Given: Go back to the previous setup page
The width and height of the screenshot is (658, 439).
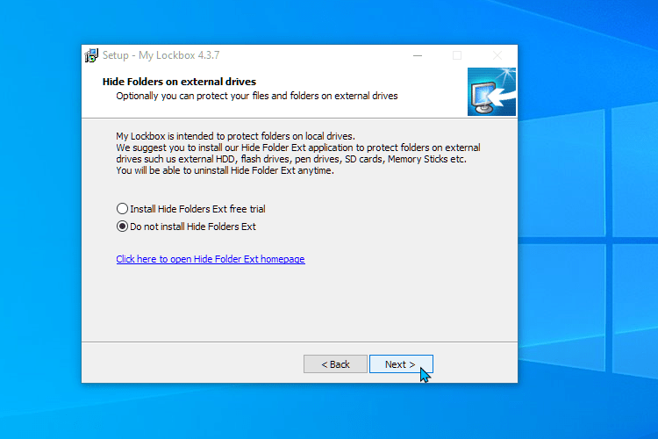Looking at the screenshot, I should click(335, 364).
